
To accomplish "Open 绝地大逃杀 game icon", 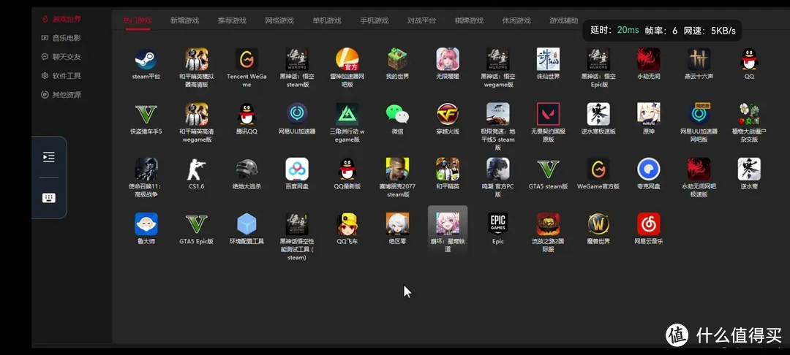I will point(247,169).
